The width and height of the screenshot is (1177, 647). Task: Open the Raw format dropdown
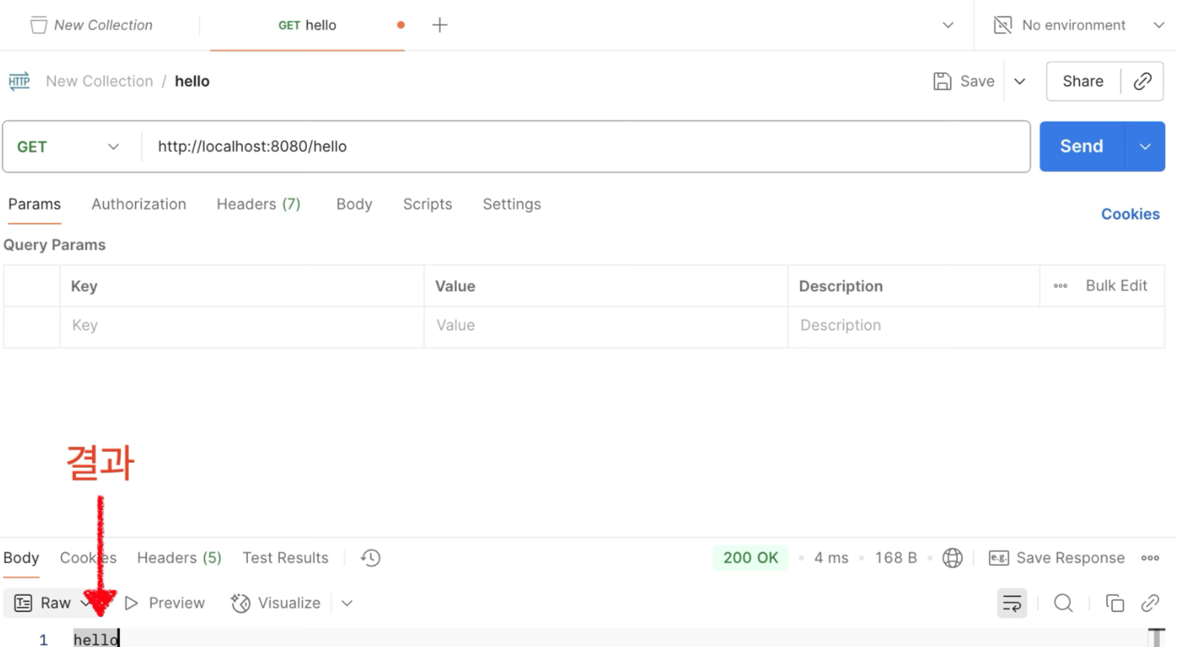pos(53,603)
